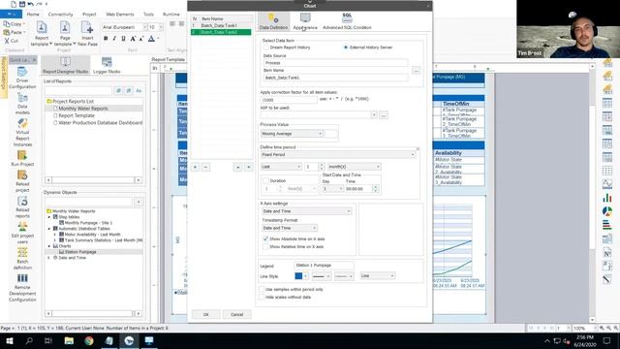
Task: Open the X Axis settings Date and Time dropdown
Action: click(306, 211)
